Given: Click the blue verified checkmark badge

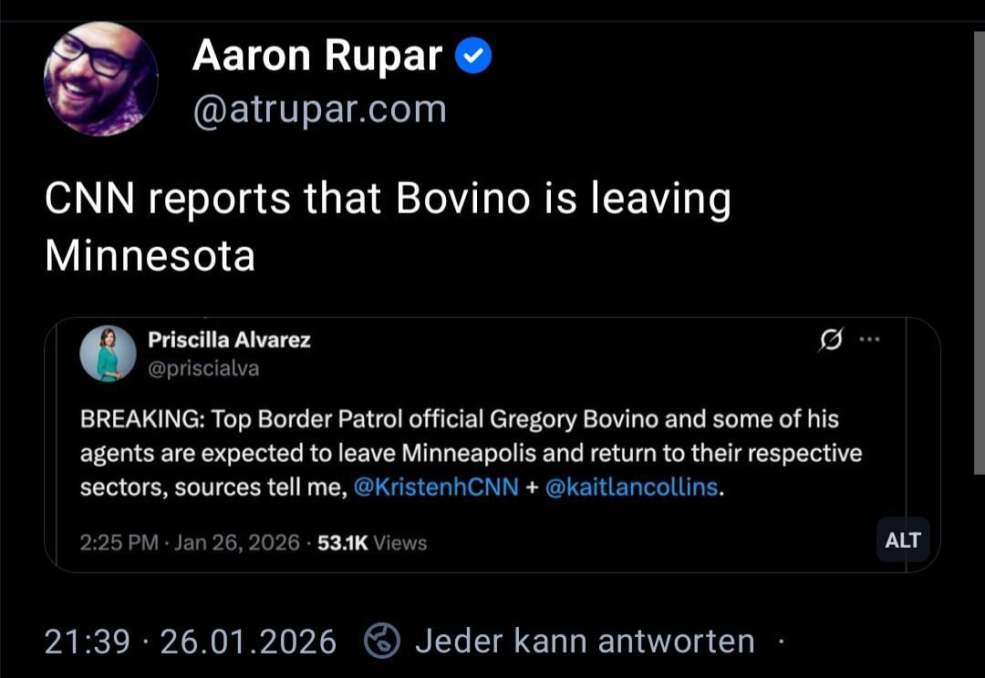Looking at the screenshot, I should [x=473, y=58].
